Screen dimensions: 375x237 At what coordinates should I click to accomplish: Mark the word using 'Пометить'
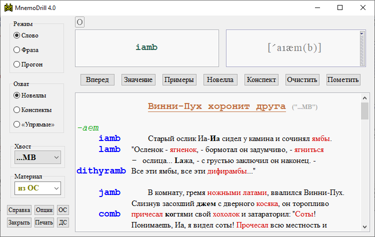pyautogui.click(x=343, y=80)
